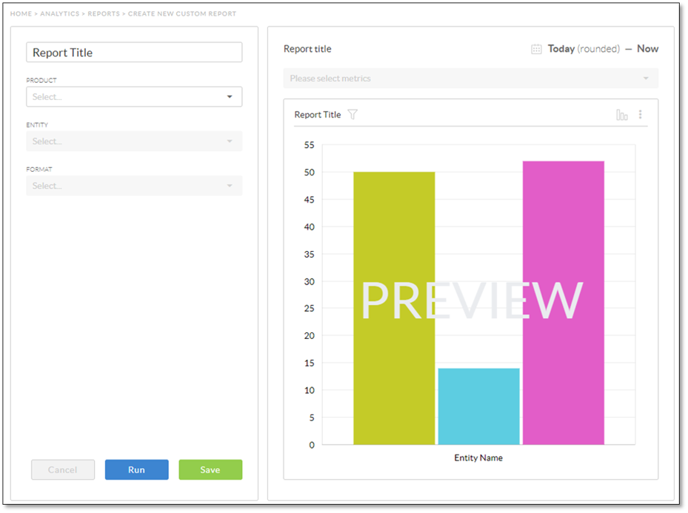This screenshot has width=688, height=513.
Task: Open the Format dropdown
Action: pyautogui.click(x=134, y=186)
